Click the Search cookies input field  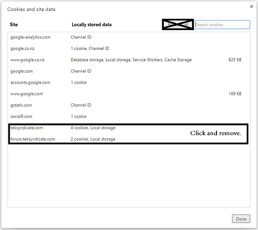click(x=222, y=25)
